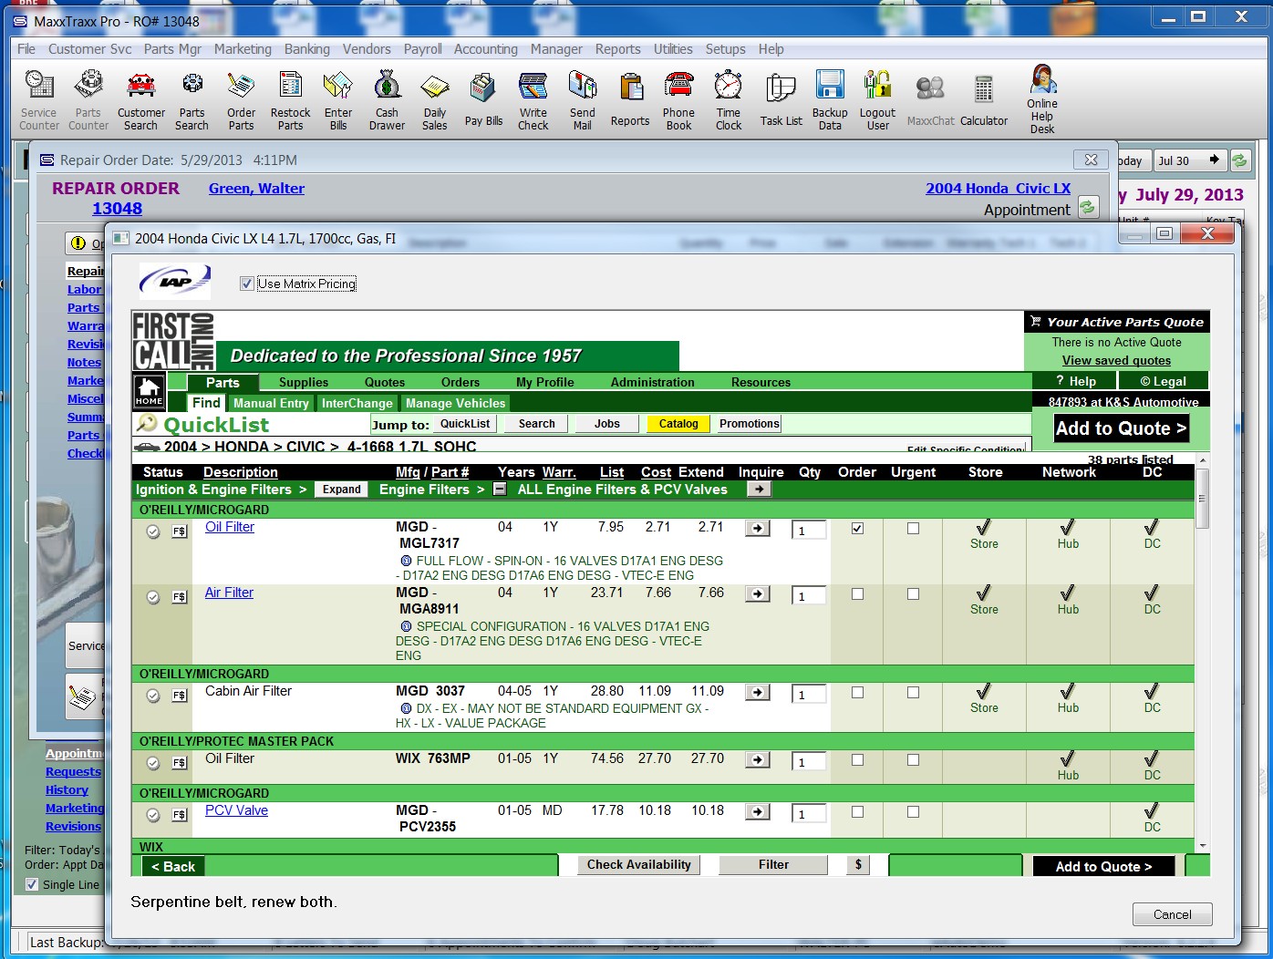1273x959 pixels.
Task: Open the Parts Mgr menu
Action: [x=172, y=49]
